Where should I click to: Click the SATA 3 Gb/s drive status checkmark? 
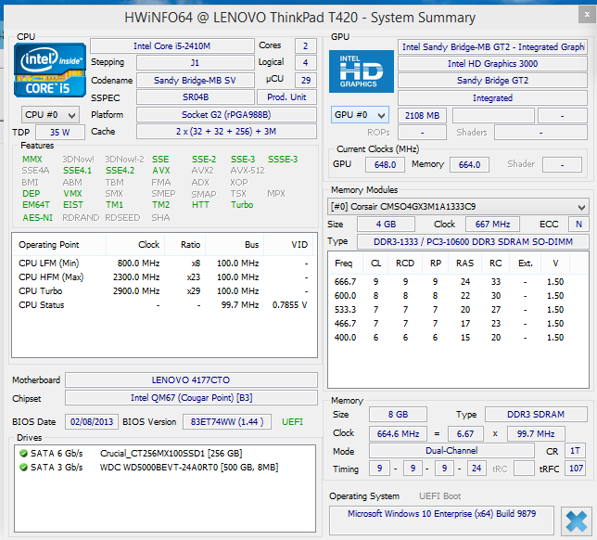coord(22,467)
